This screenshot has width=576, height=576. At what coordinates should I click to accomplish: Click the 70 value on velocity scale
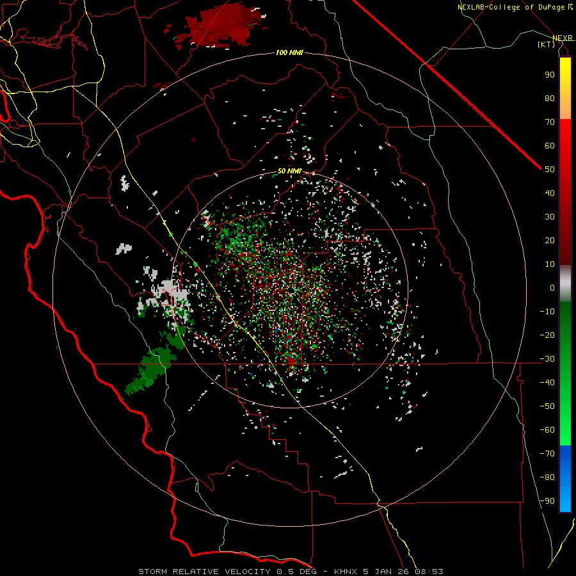pyautogui.click(x=550, y=122)
